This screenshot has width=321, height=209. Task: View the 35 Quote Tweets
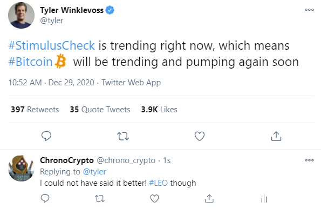[100, 110]
